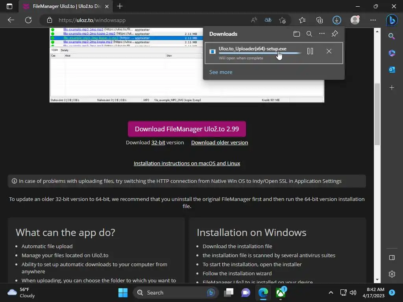Open sidebar settings gear icon
The height and width of the screenshot is (302, 403).
pos(392,274)
